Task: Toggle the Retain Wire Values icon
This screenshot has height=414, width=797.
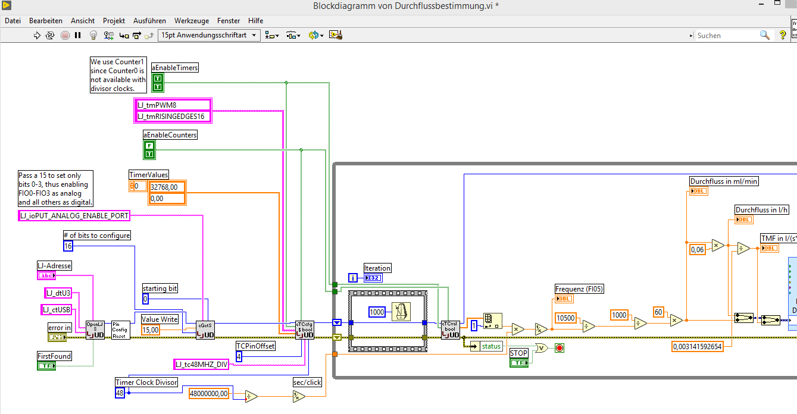Action: coord(108,36)
